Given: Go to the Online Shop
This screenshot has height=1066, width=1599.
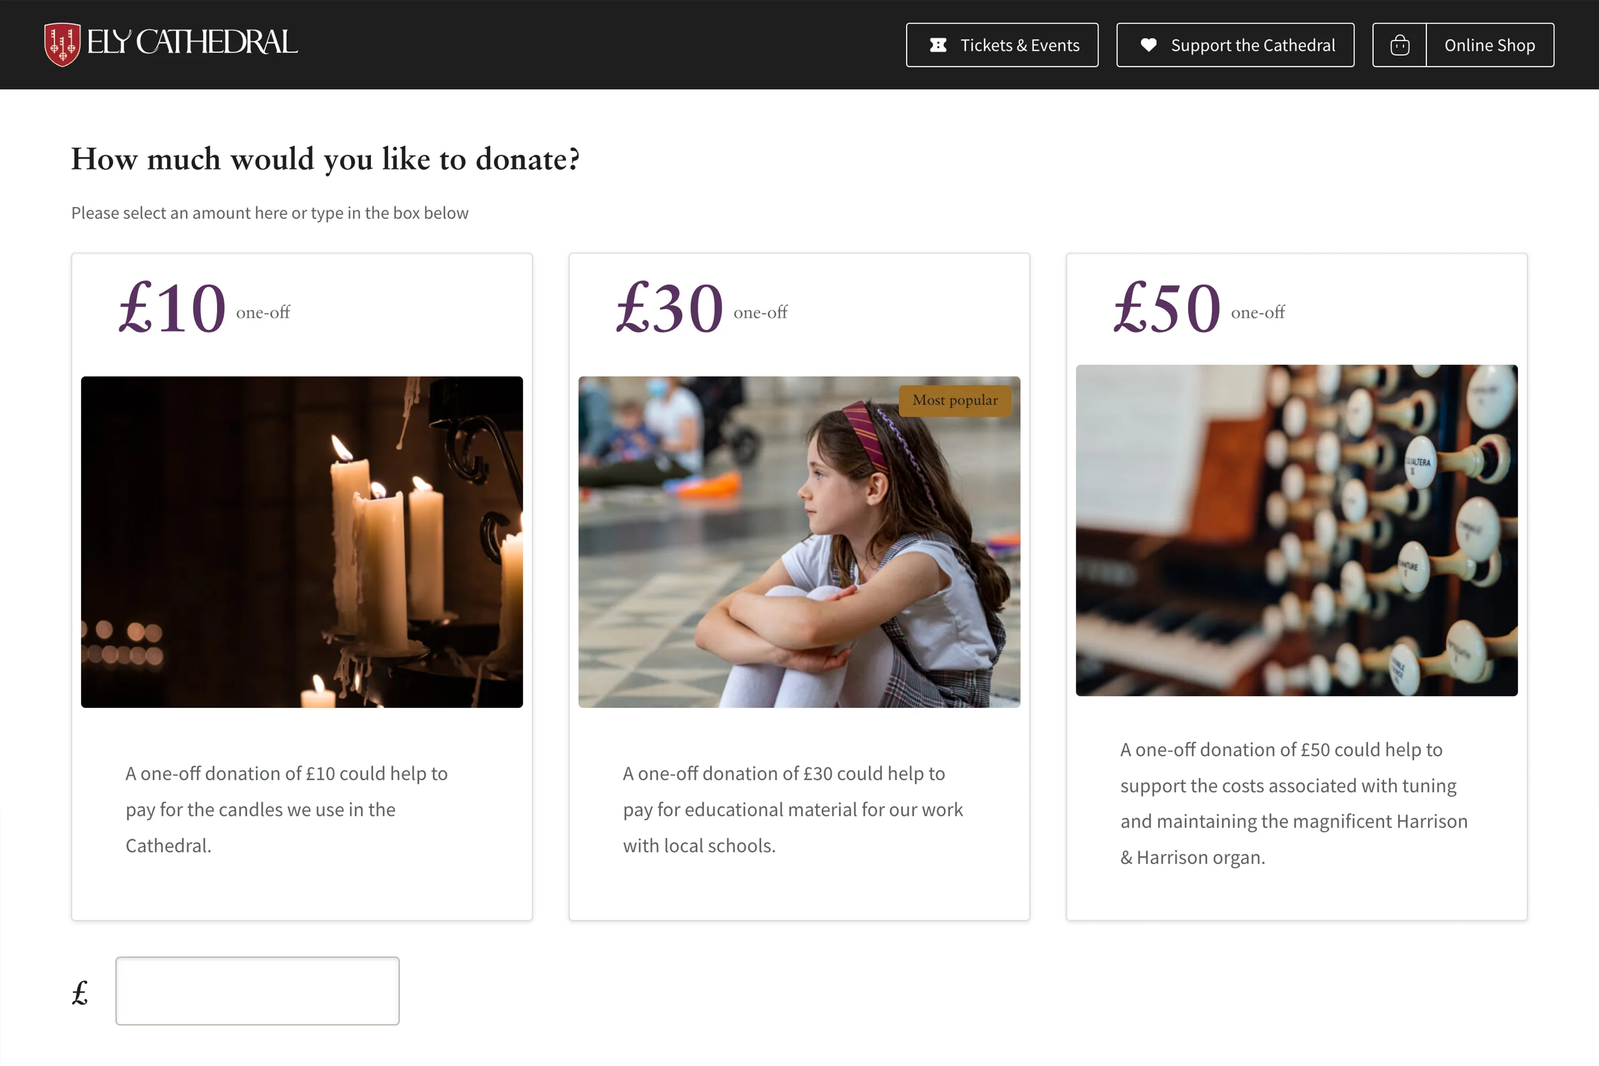Looking at the screenshot, I should click(1489, 45).
